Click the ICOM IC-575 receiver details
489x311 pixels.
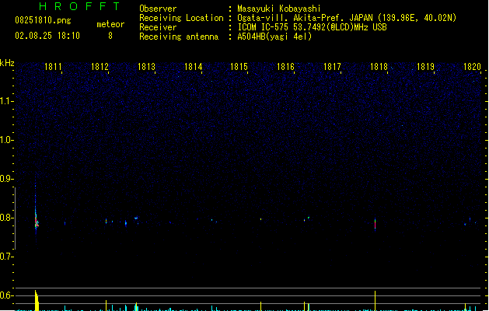313,27
